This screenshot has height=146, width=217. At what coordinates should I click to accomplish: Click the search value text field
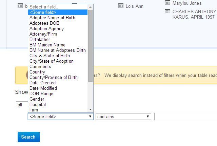(185, 117)
